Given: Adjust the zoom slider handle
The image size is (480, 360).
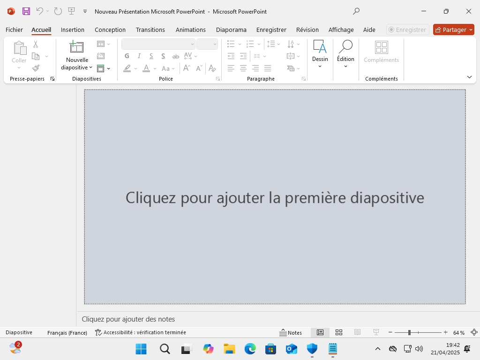Looking at the screenshot, I should 409,332.
